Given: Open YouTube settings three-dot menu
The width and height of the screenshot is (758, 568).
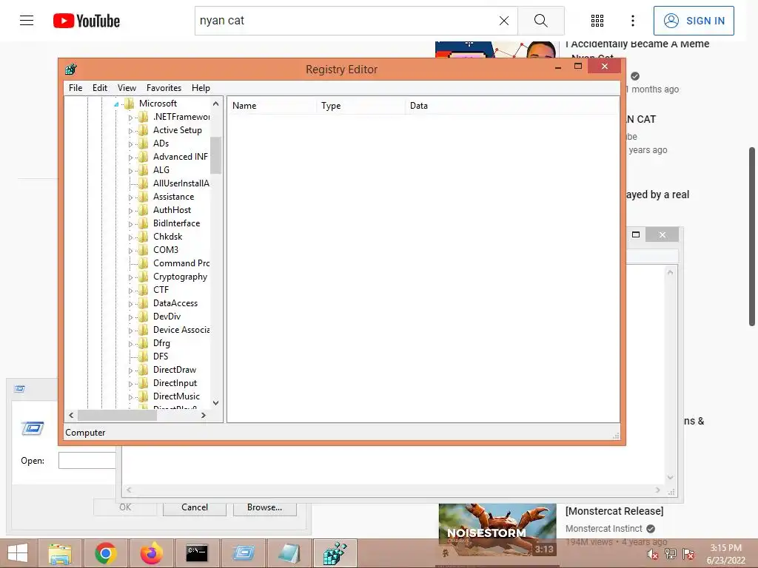Looking at the screenshot, I should 632,20.
